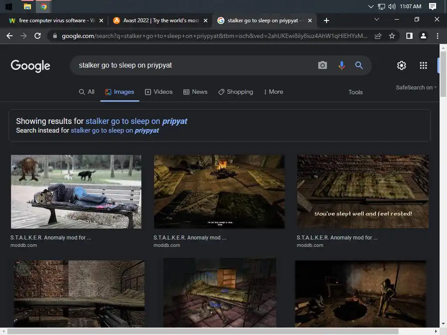
Task: Open the stalkers around fire pit image
Action: [361, 294]
